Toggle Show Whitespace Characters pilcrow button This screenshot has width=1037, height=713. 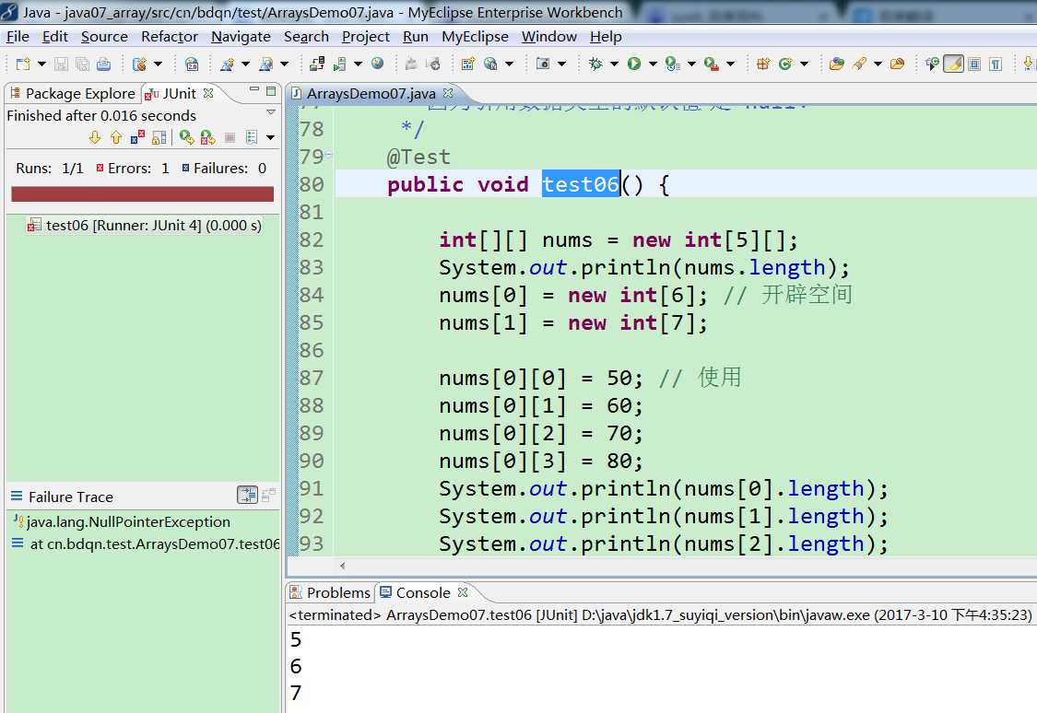pos(996,64)
